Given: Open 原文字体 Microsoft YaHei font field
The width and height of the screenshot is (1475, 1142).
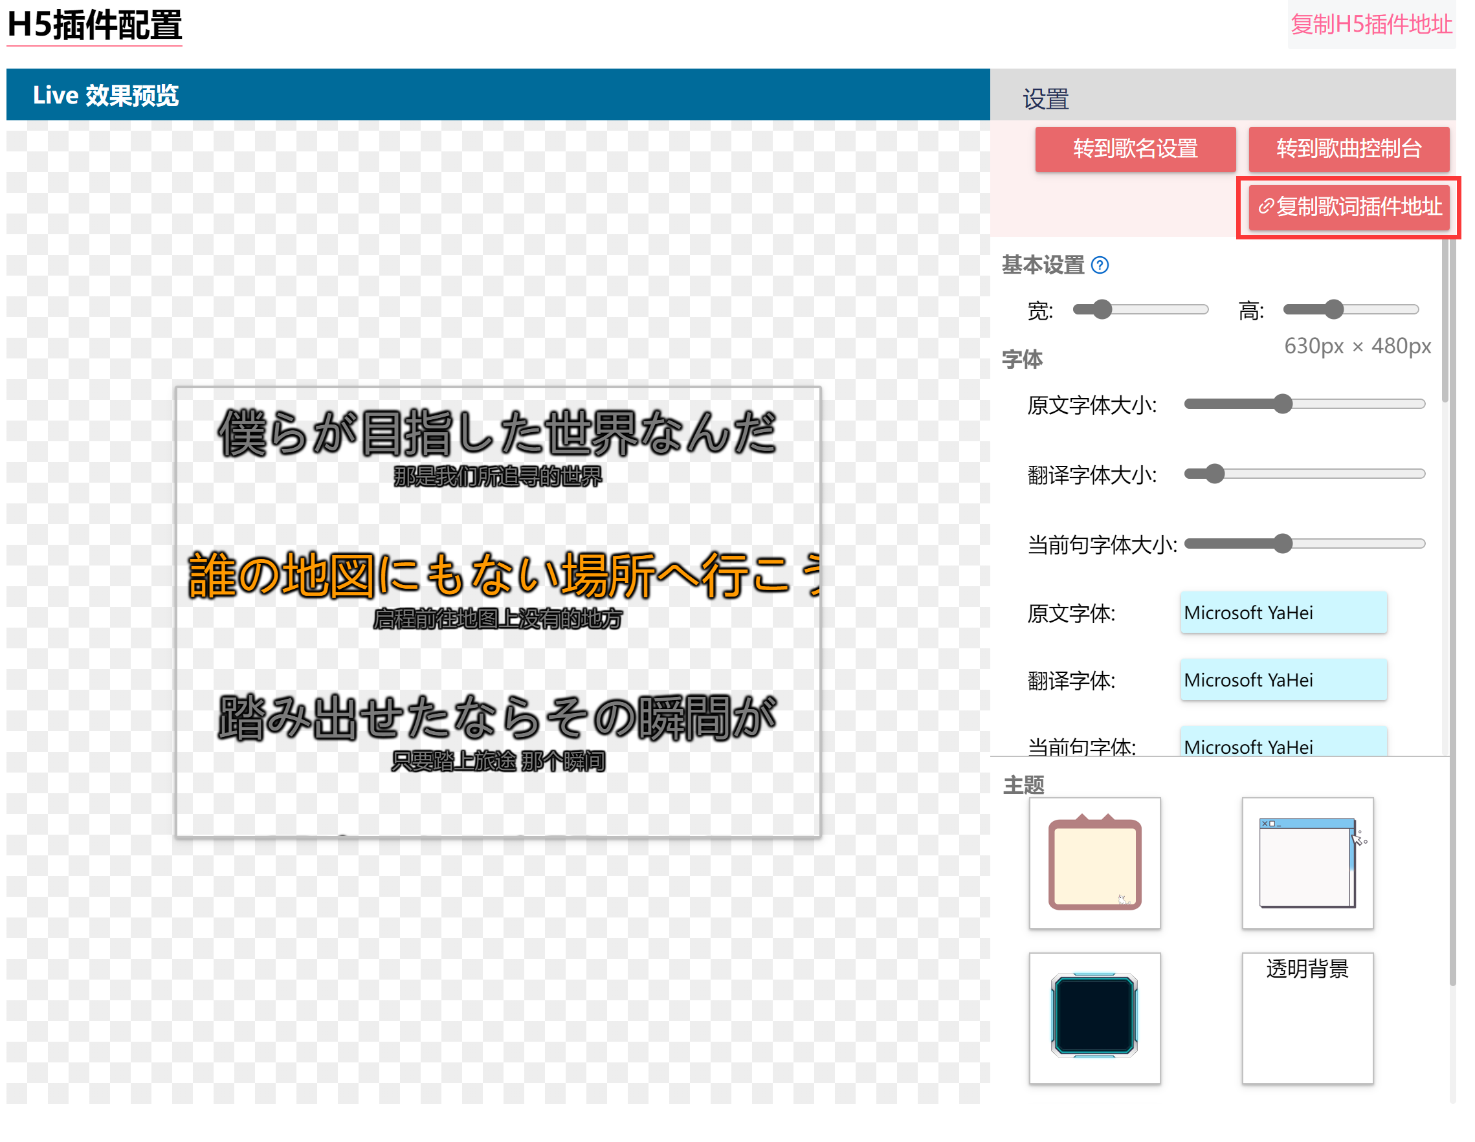Looking at the screenshot, I should click(1283, 613).
